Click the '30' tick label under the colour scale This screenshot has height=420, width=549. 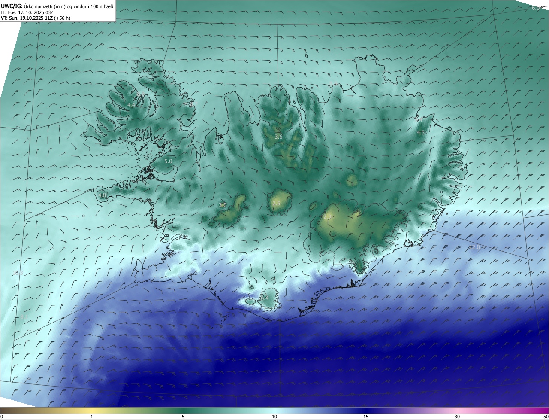(x=457, y=417)
